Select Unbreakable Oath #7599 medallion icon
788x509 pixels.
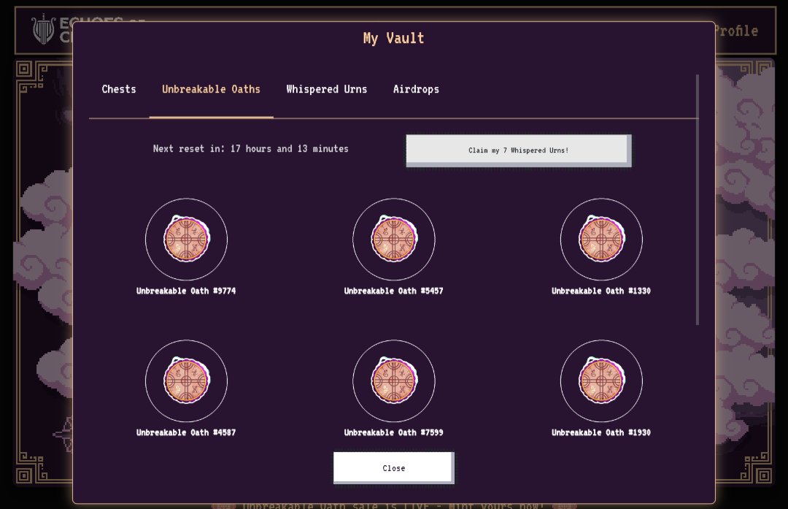(394, 380)
